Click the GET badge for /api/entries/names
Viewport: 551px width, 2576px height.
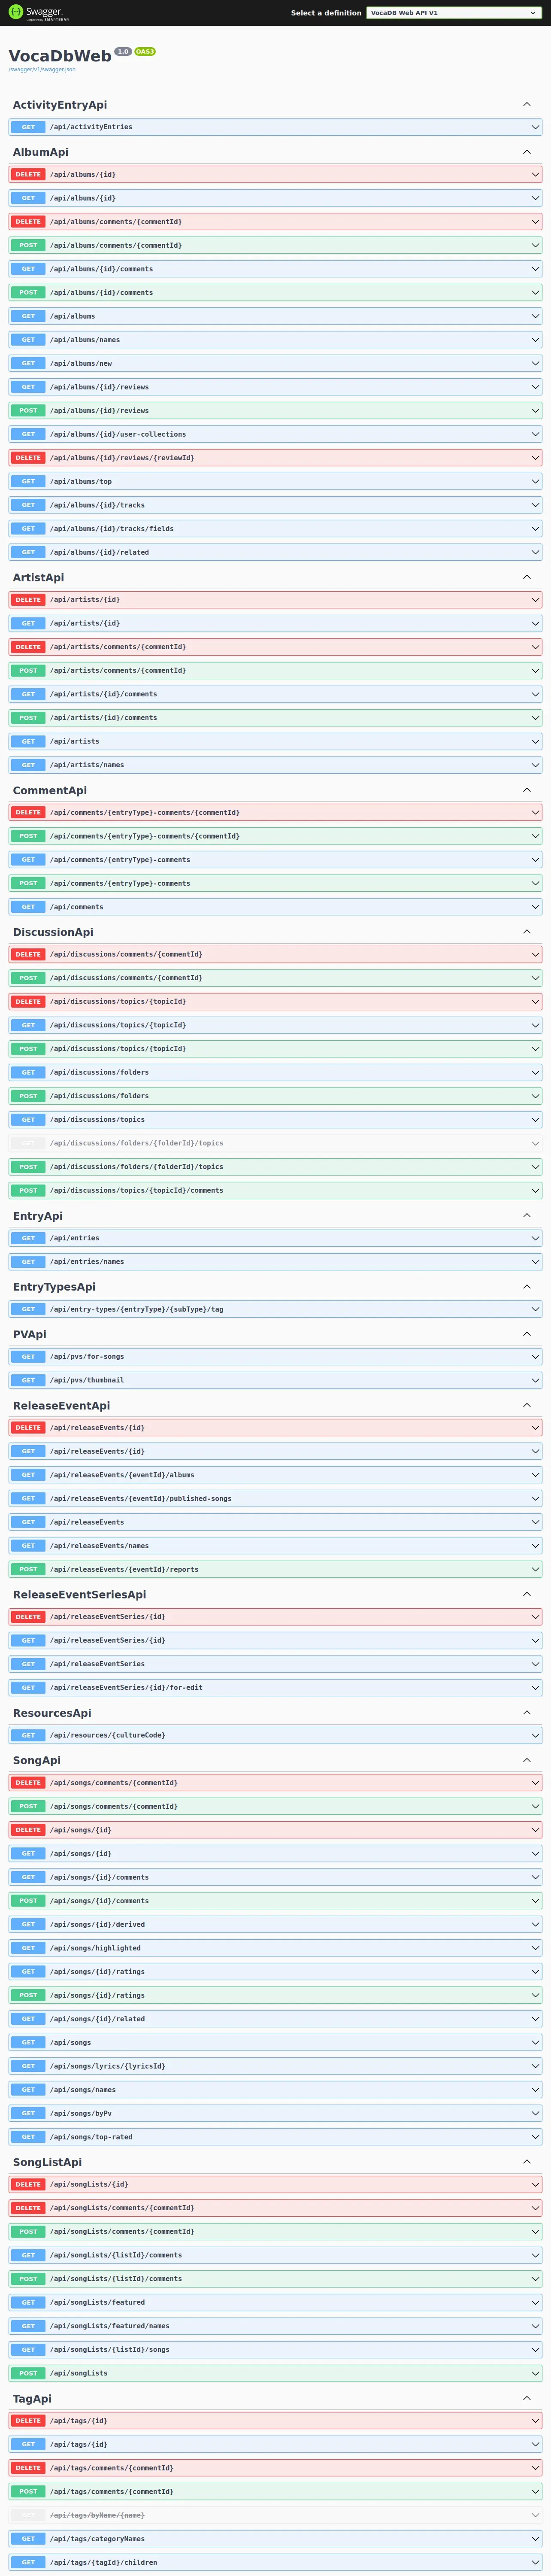[x=28, y=1262]
